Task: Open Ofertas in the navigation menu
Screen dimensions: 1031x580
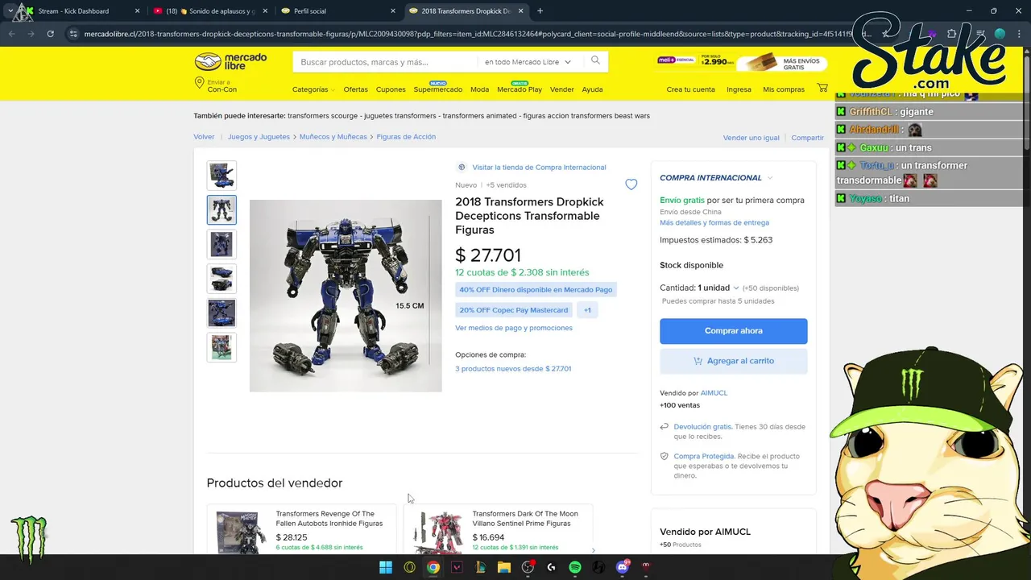Action: tap(355, 89)
